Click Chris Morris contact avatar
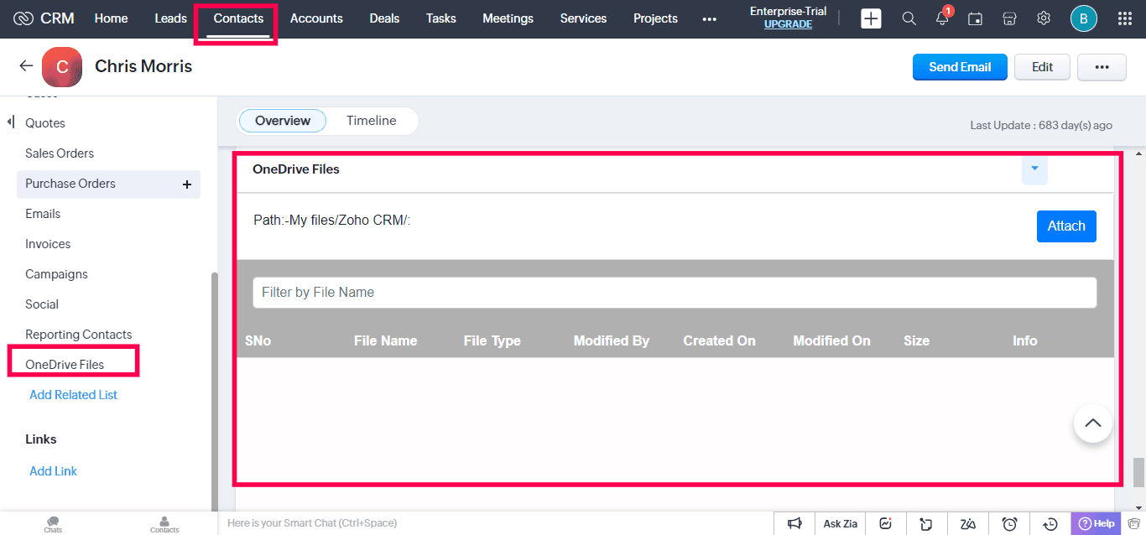The height and width of the screenshot is (535, 1146). click(x=62, y=67)
